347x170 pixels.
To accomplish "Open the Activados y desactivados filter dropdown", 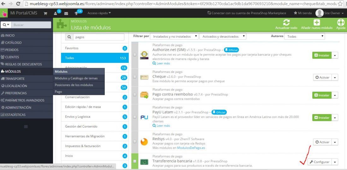I will pos(223,36).
